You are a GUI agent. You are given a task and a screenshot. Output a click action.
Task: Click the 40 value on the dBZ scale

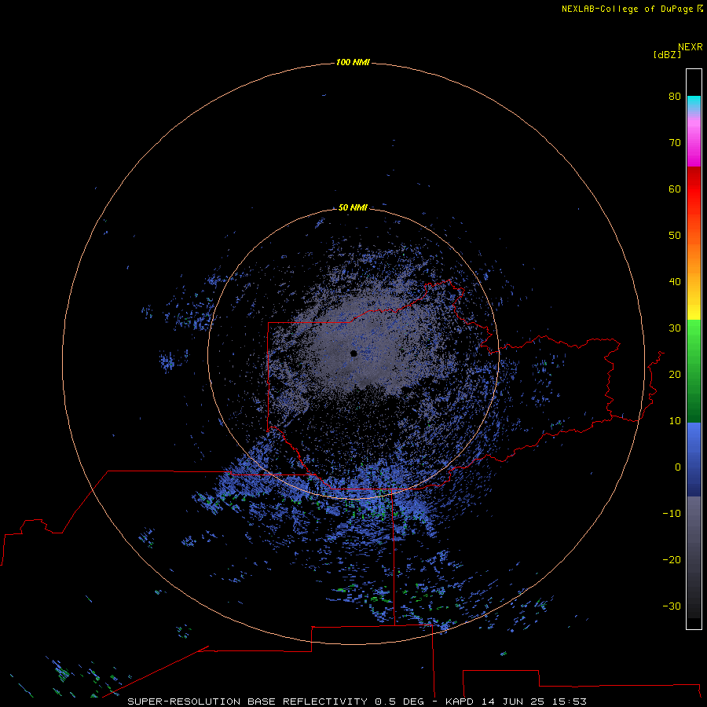[x=675, y=282]
